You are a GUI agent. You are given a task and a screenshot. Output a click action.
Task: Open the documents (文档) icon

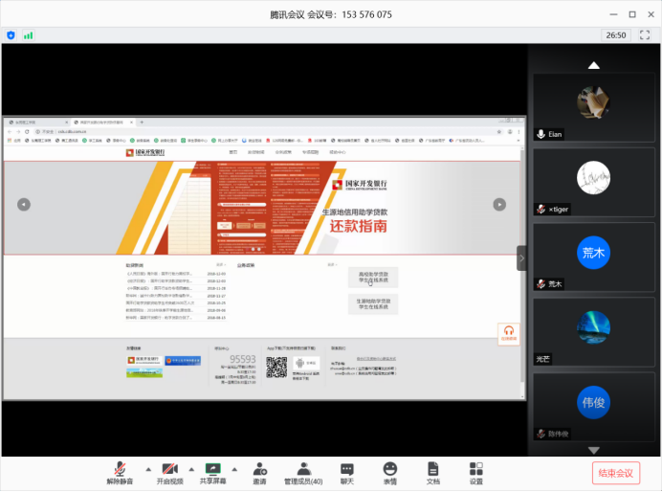point(432,469)
